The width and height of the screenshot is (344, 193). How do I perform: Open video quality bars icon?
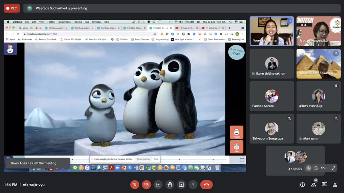(233, 160)
